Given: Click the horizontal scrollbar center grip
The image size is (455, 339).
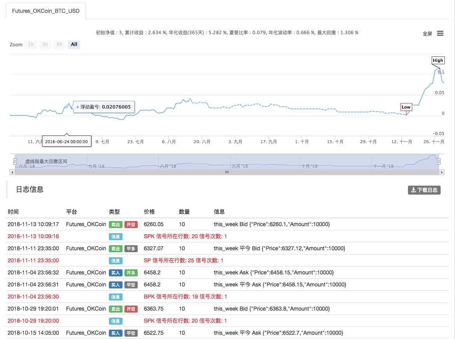Looking at the screenshot, I should click(x=227, y=172).
